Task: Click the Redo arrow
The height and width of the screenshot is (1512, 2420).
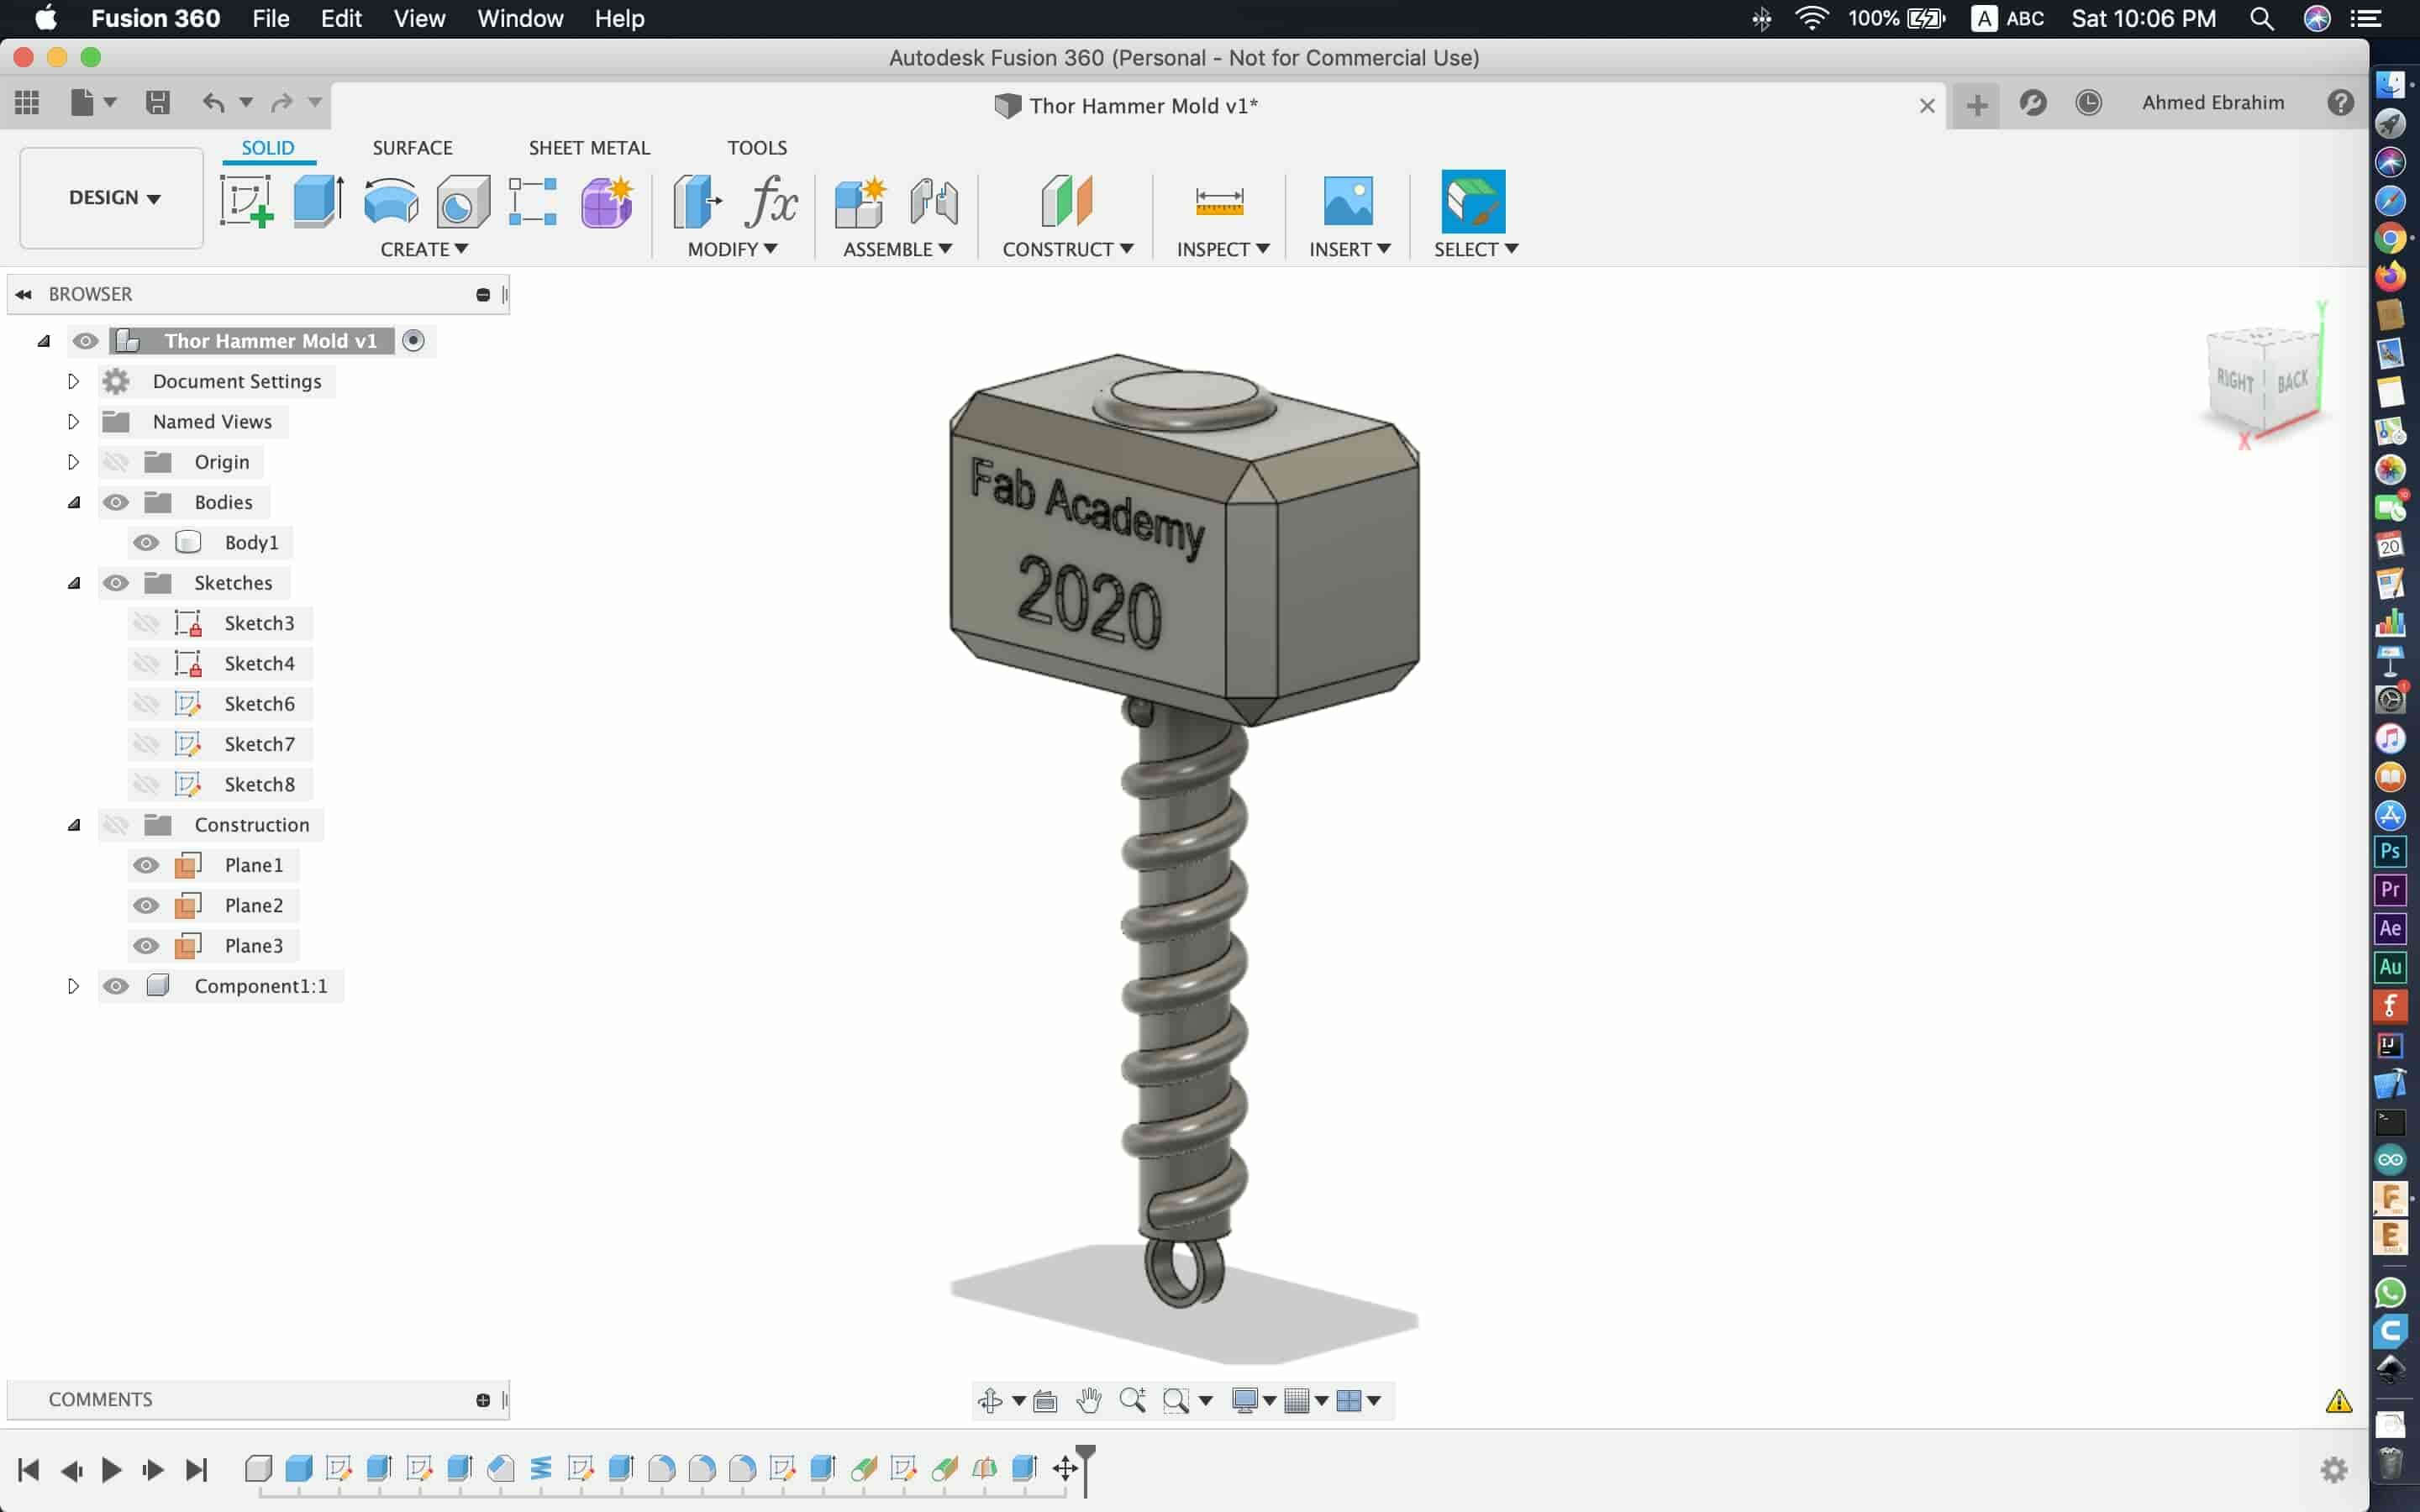Action: coord(282,102)
